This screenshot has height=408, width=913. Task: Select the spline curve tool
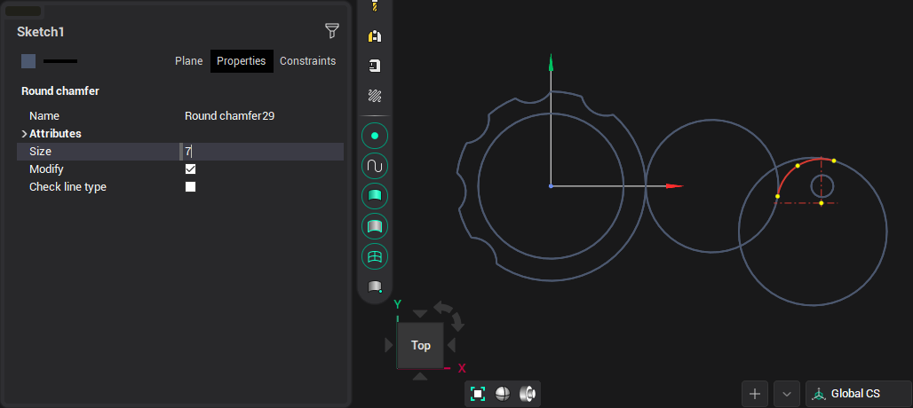(375, 166)
